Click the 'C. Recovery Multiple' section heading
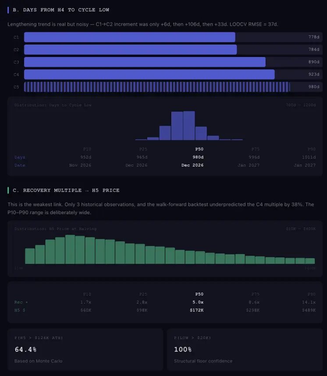 pyautogui.click(x=66, y=190)
